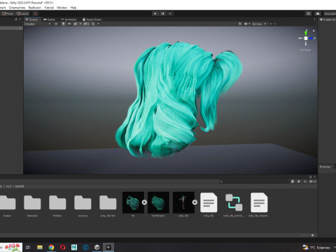Switch to the Game tab
This screenshot has height=252, width=336.
49,20
